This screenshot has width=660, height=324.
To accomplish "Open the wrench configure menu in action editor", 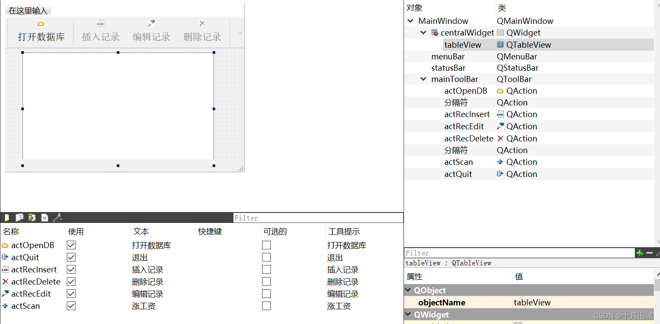I will click(x=58, y=218).
